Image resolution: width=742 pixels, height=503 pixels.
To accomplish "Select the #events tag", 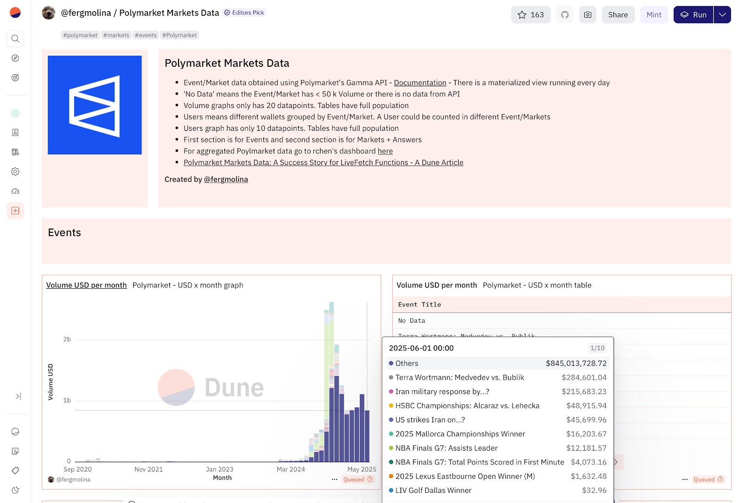I will click(x=146, y=35).
